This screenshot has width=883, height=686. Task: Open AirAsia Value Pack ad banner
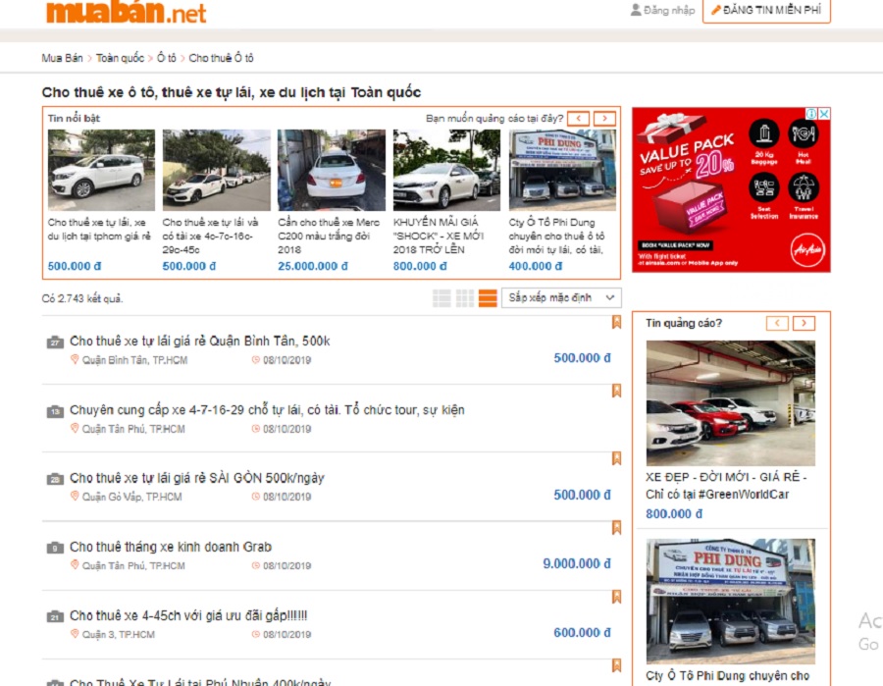pos(731,189)
